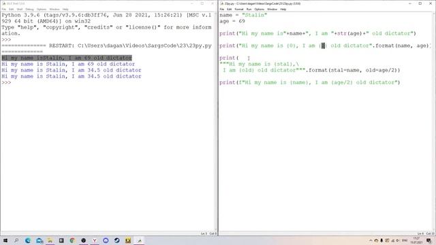This screenshot has height=245, width=436.
Task: Click 'Ln: 5' in the shell status bar
Action: click(204, 233)
